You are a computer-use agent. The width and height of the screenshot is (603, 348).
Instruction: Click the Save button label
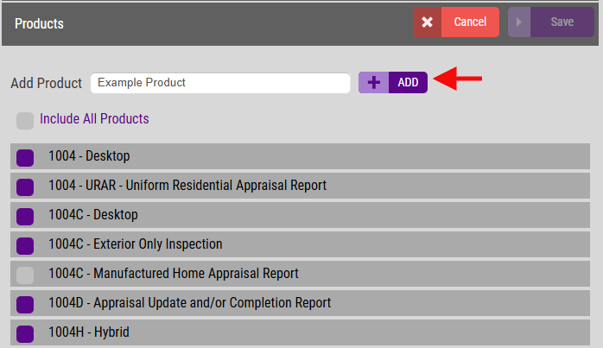[x=562, y=22]
